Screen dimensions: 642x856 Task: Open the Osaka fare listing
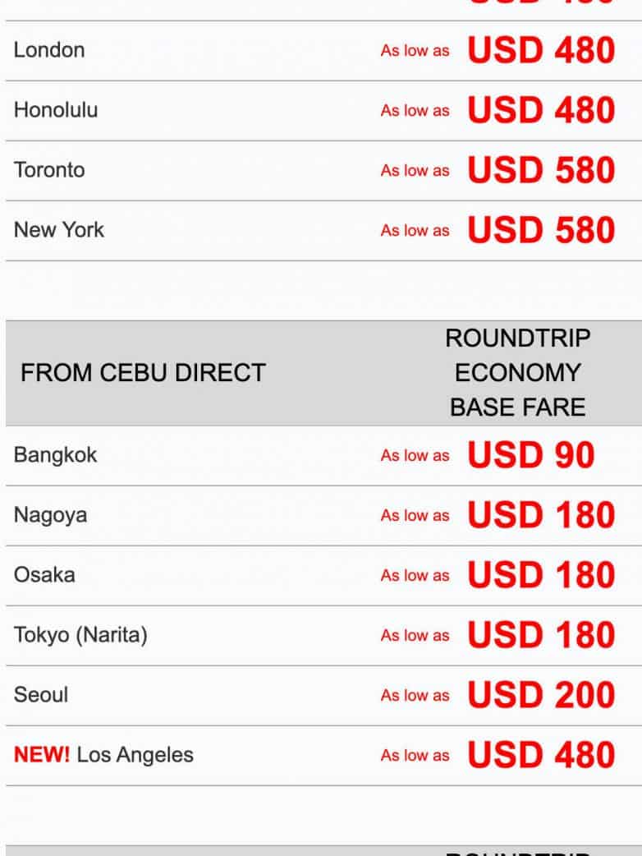click(44, 575)
